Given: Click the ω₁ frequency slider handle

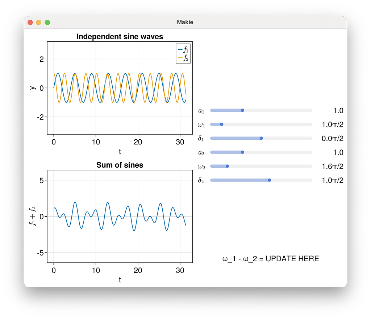Looking at the screenshot, I should pyautogui.click(x=221, y=124).
